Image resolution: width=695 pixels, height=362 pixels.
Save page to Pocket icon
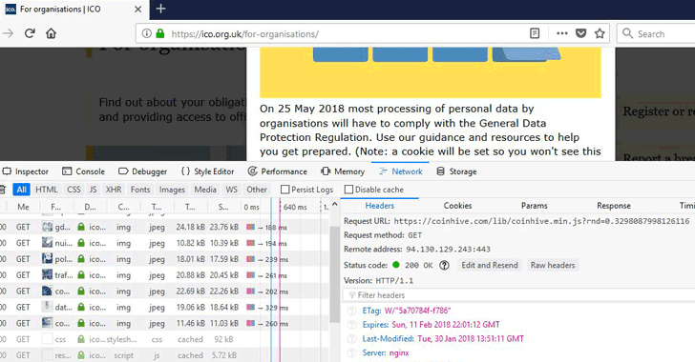580,33
